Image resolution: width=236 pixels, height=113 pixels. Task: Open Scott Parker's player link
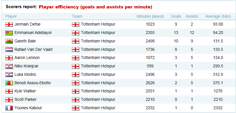pos(25,99)
